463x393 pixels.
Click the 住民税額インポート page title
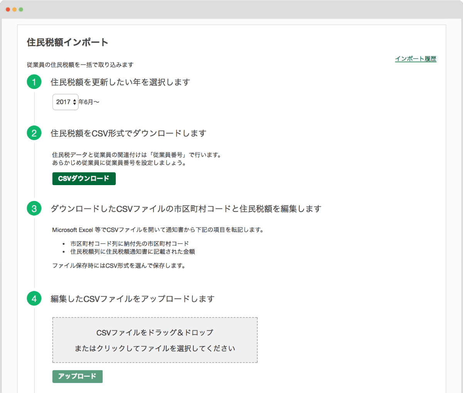(68, 42)
